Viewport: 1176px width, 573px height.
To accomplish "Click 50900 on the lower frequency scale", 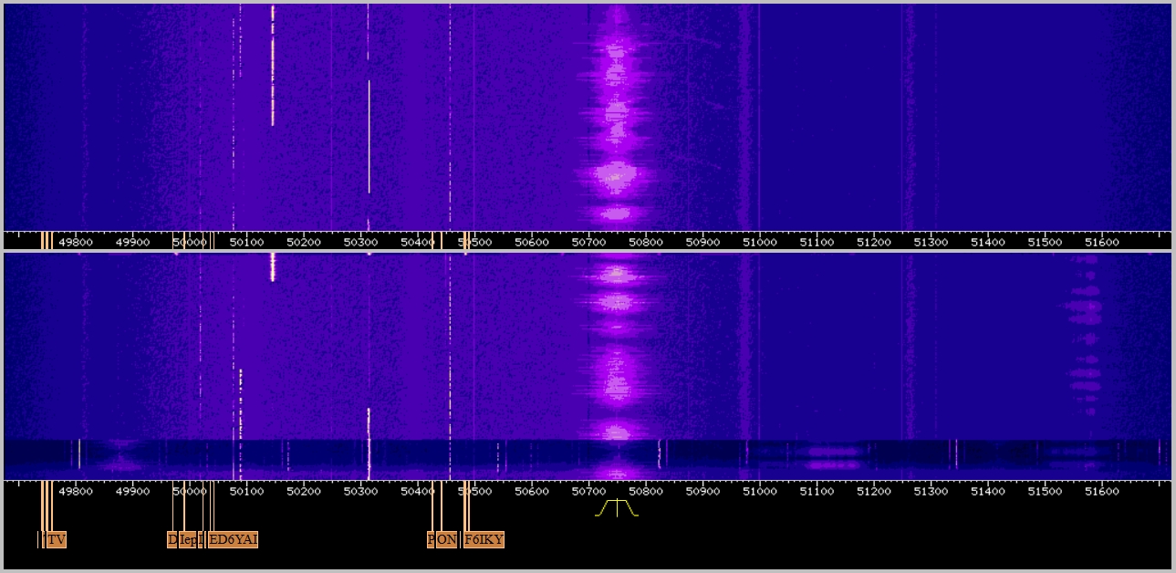I will [x=703, y=491].
